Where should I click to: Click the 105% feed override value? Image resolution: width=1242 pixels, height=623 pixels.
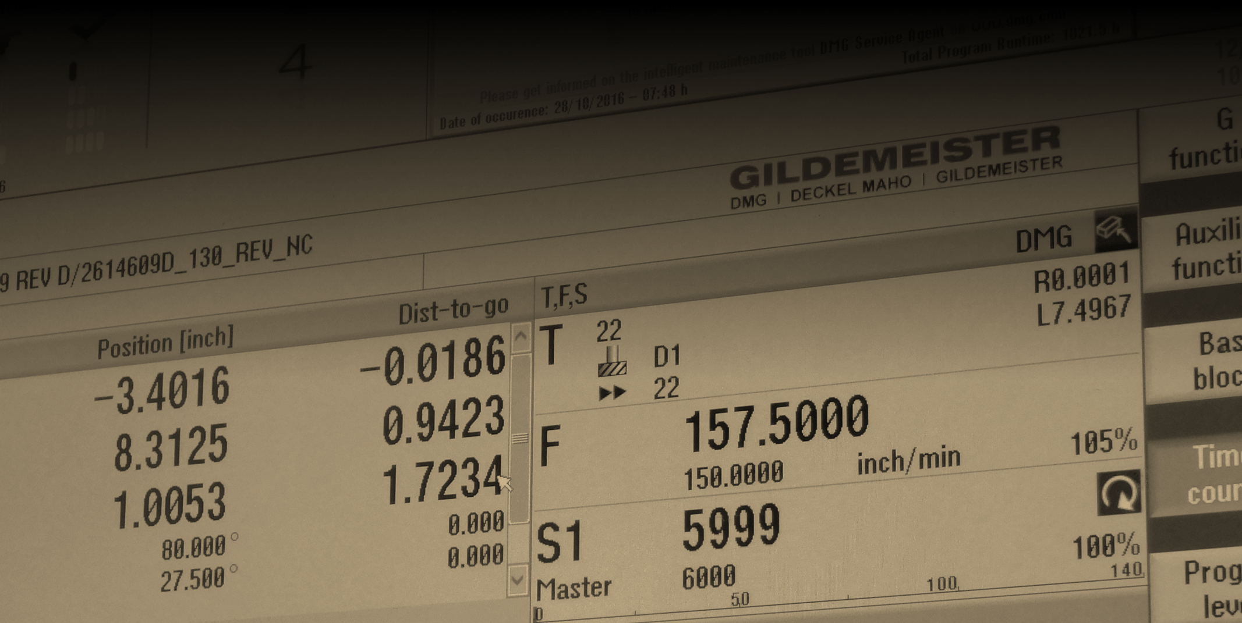[x=1104, y=442]
